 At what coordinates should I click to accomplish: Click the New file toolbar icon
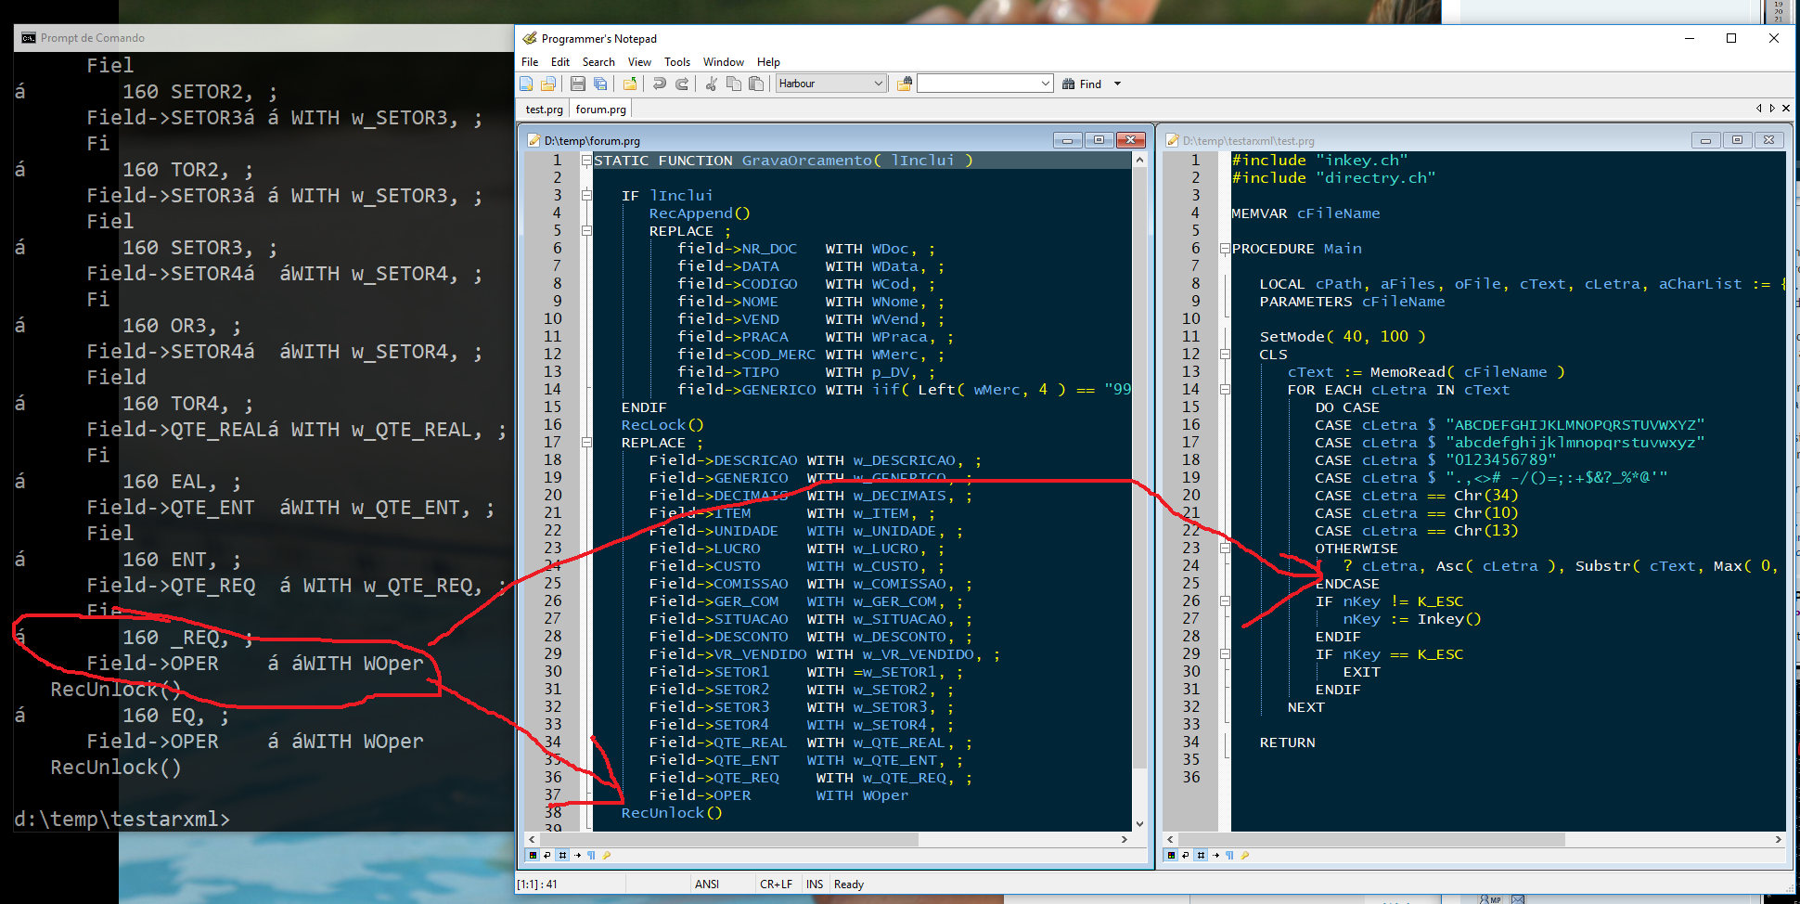pyautogui.click(x=526, y=84)
